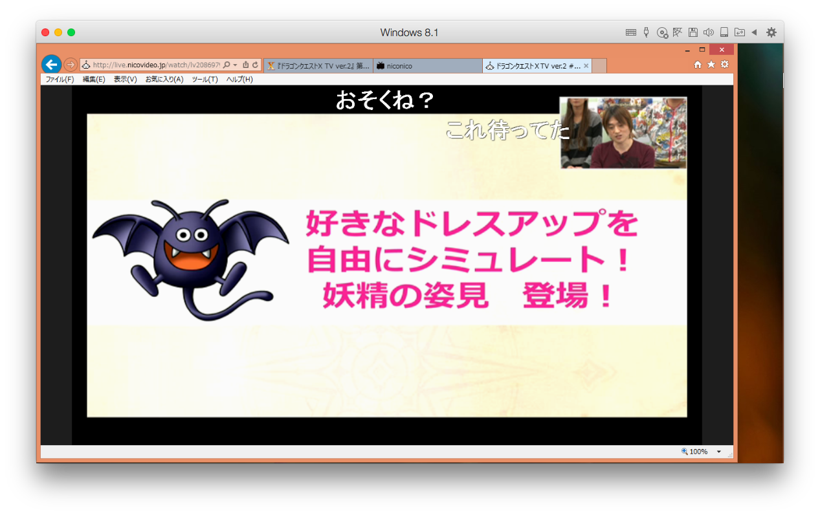The width and height of the screenshot is (820, 515).
Task: Click the live.nicovideo.jp URL field
Action: pyautogui.click(x=156, y=65)
